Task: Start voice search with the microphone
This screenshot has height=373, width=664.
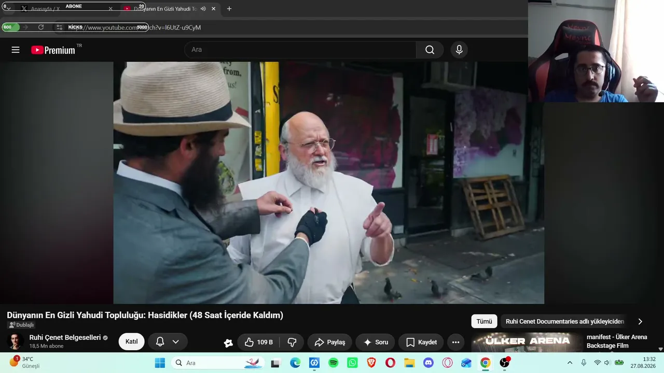Action: click(459, 50)
